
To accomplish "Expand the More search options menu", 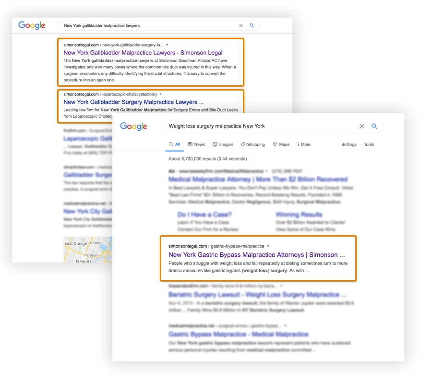I will click(304, 144).
